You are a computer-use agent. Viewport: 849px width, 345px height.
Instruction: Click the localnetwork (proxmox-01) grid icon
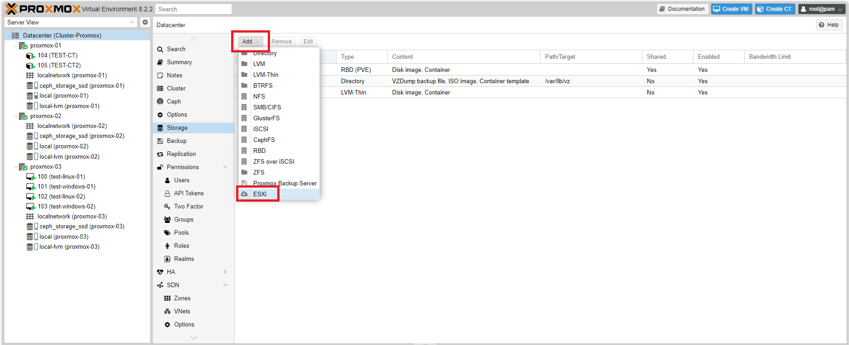pos(30,76)
